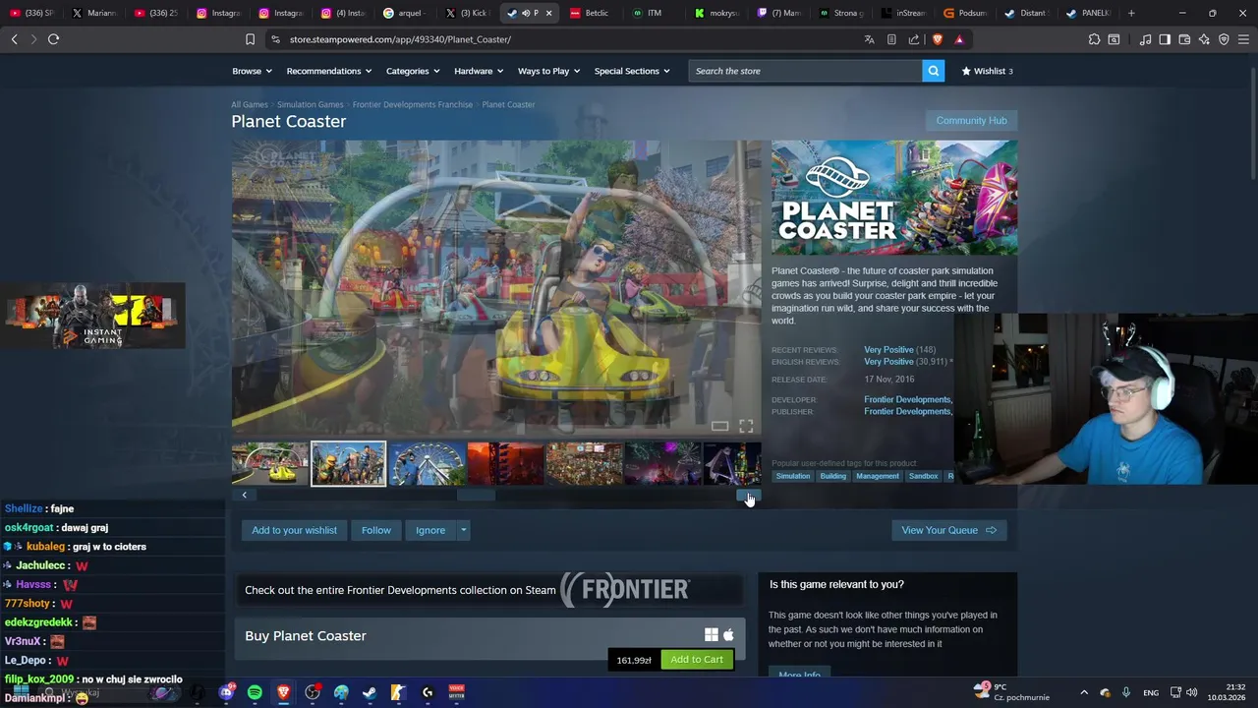
Task: Click the Follow button
Action: pos(375,530)
